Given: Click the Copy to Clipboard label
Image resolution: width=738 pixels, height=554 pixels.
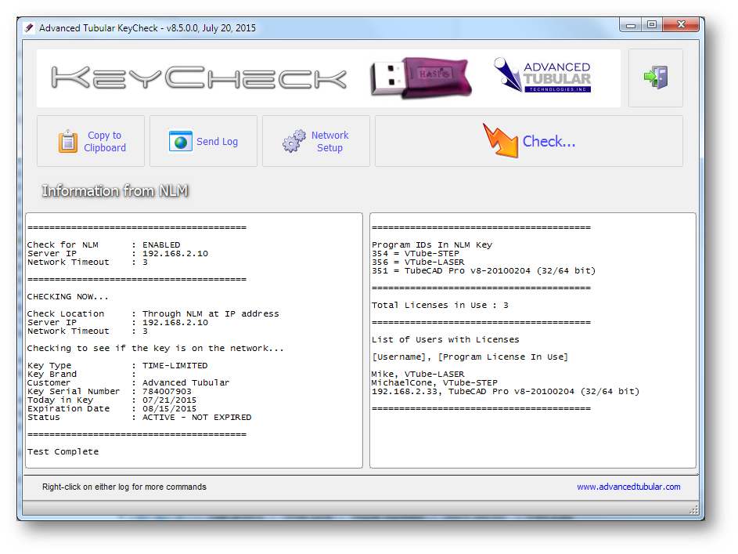Looking at the screenshot, I should point(105,141).
